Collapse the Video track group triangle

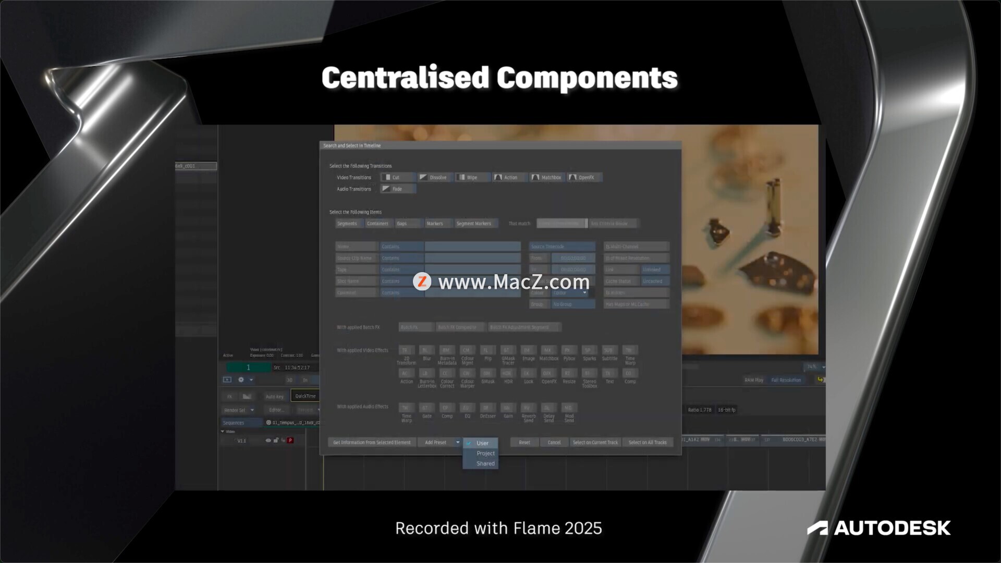[223, 432]
